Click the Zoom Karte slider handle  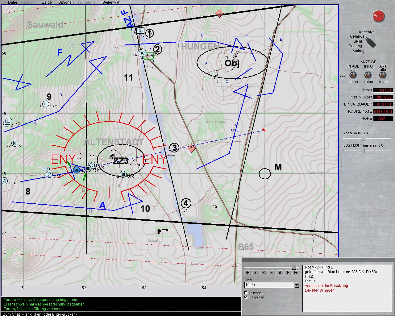pos(363,138)
